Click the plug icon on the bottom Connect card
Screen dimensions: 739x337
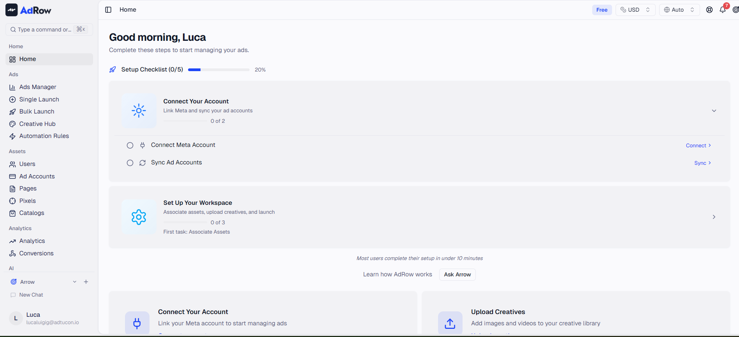(x=137, y=323)
